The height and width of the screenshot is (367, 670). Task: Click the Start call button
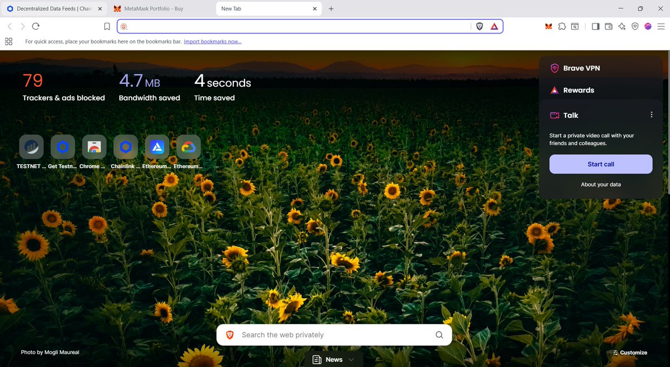click(x=600, y=164)
